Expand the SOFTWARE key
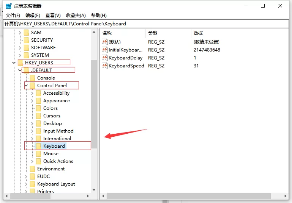 click(20, 48)
